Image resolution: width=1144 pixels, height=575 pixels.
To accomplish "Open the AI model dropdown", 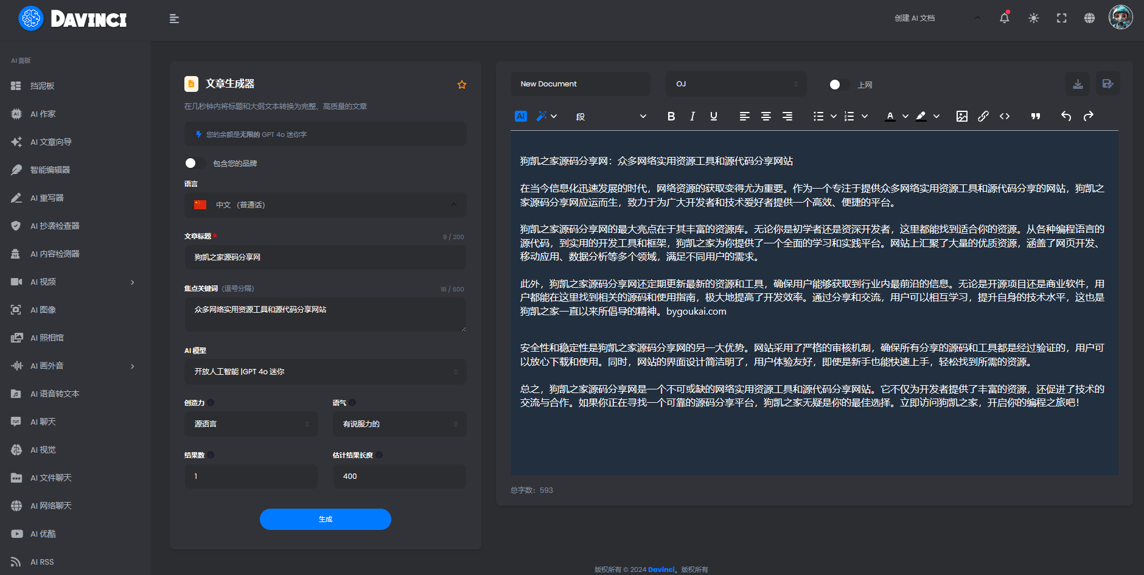I will point(326,372).
